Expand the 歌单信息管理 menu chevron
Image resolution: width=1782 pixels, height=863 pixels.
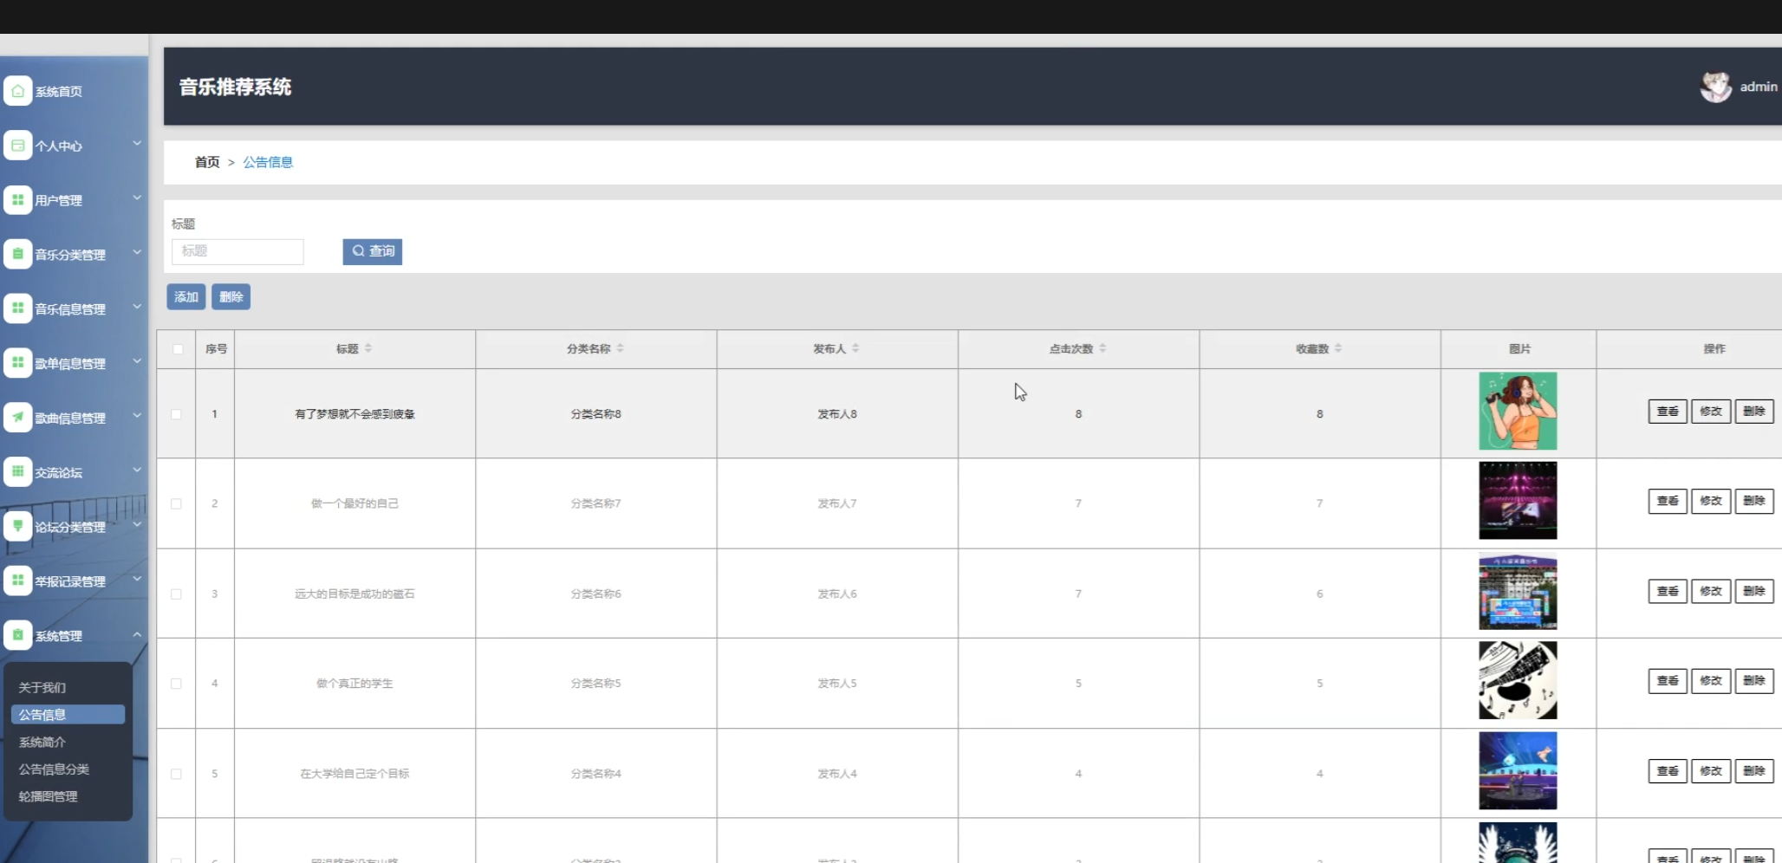click(x=137, y=361)
